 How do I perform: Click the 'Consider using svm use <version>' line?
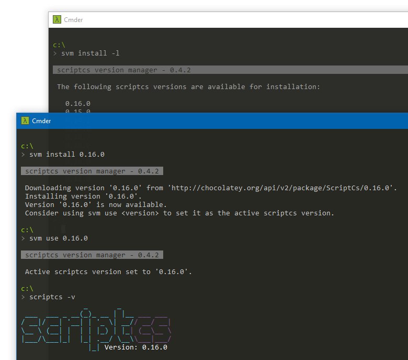pyautogui.click(x=179, y=213)
